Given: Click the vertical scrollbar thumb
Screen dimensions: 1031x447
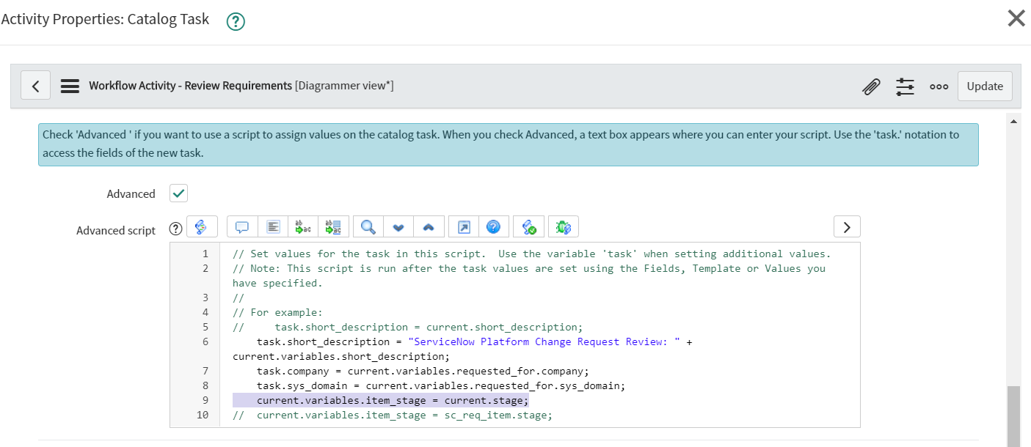Looking at the screenshot, I should [1013, 415].
